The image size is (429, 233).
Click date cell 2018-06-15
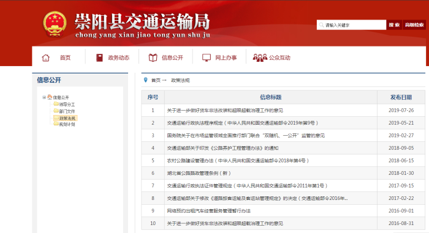click(401, 161)
